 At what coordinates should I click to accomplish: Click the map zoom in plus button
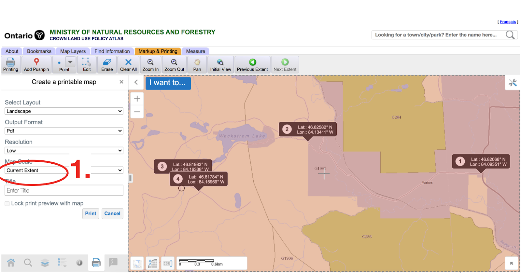tap(137, 99)
